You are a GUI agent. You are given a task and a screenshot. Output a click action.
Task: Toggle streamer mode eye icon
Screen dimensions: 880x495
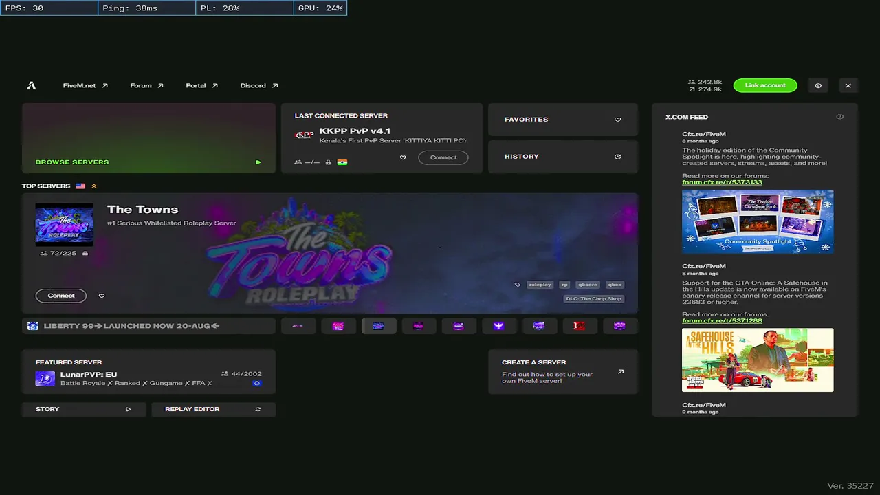click(818, 86)
